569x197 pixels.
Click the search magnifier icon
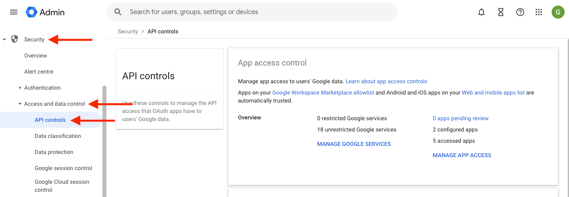(118, 12)
